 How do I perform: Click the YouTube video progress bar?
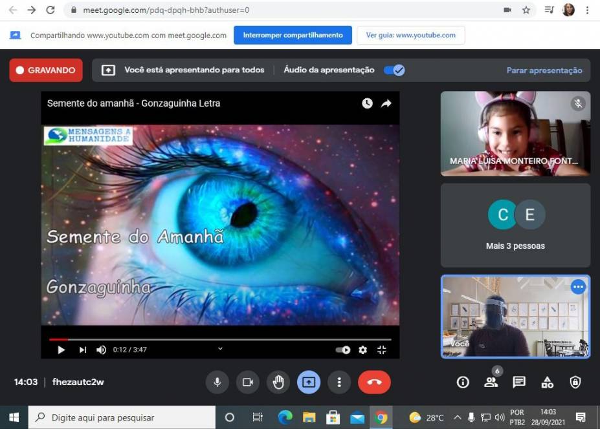(220, 339)
